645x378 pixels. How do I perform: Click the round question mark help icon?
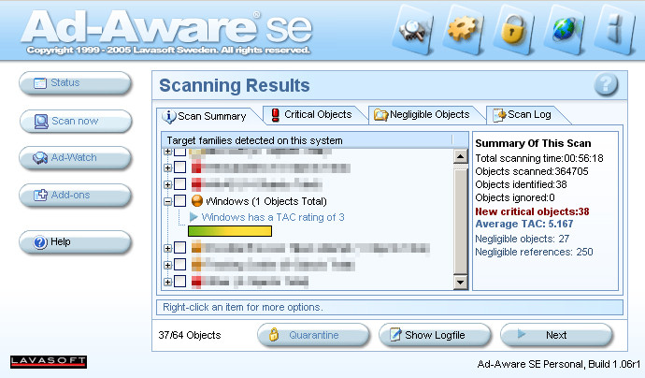pyautogui.click(x=606, y=84)
